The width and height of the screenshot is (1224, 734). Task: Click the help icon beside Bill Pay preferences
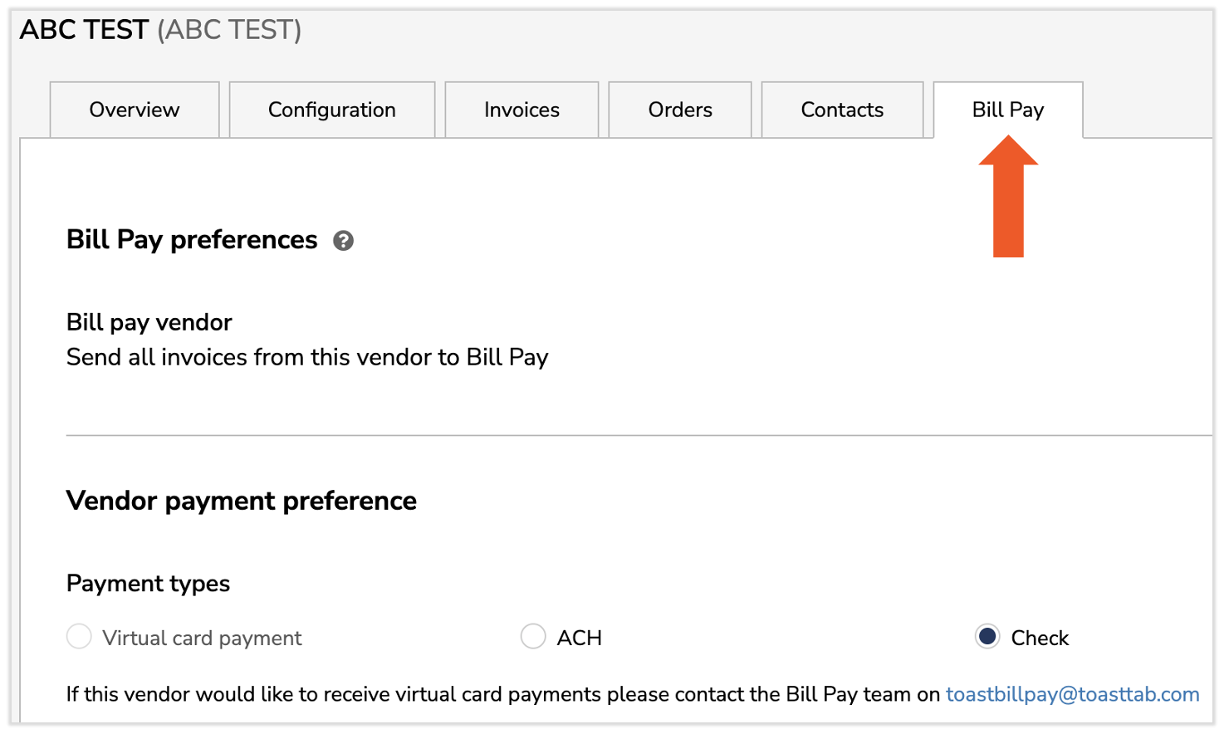tap(343, 241)
